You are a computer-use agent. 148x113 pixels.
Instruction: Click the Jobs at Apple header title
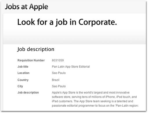point(26,7)
